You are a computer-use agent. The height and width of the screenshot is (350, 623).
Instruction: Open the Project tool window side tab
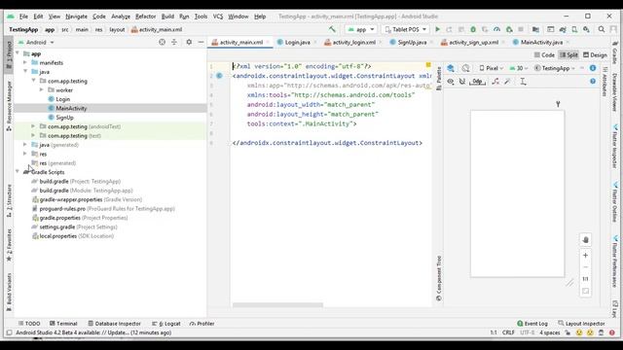point(9,54)
